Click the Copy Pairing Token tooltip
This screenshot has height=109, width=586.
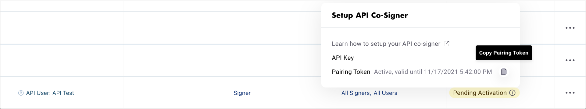pos(504,53)
